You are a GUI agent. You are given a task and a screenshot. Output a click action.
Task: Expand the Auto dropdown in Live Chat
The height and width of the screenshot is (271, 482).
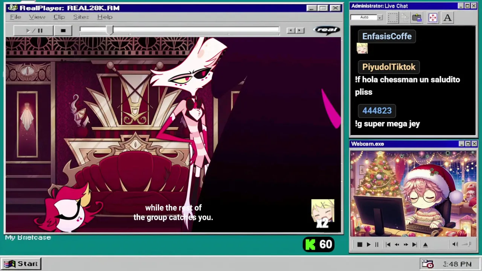click(x=380, y=17)
